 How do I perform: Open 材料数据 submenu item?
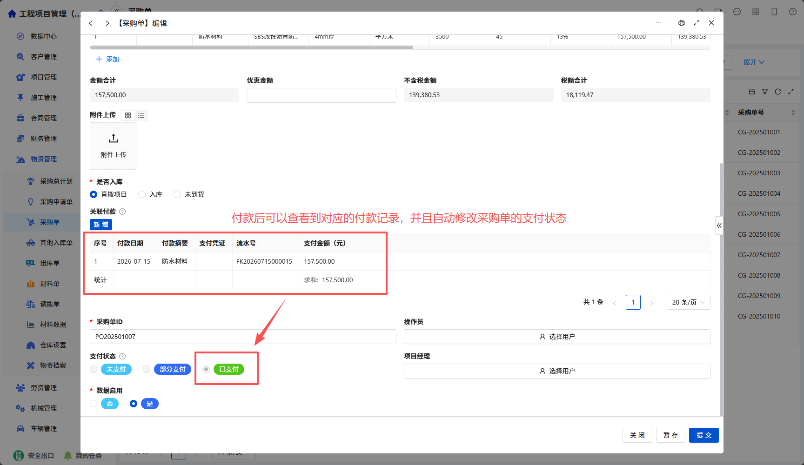point(53,325)
